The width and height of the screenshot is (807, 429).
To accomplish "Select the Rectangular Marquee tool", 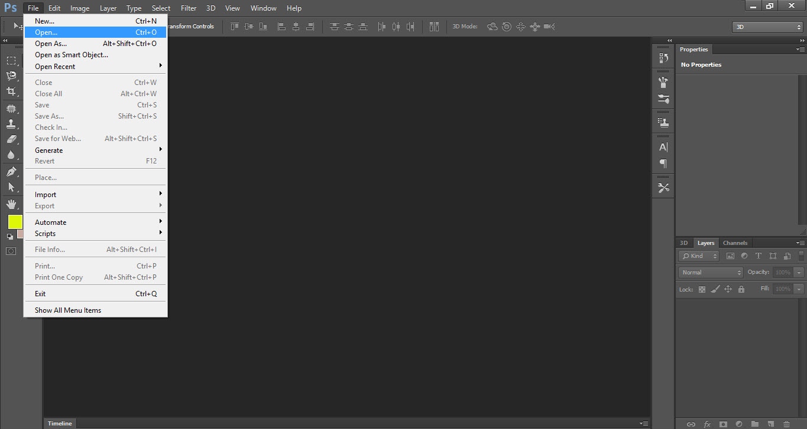I will point(11,61).
